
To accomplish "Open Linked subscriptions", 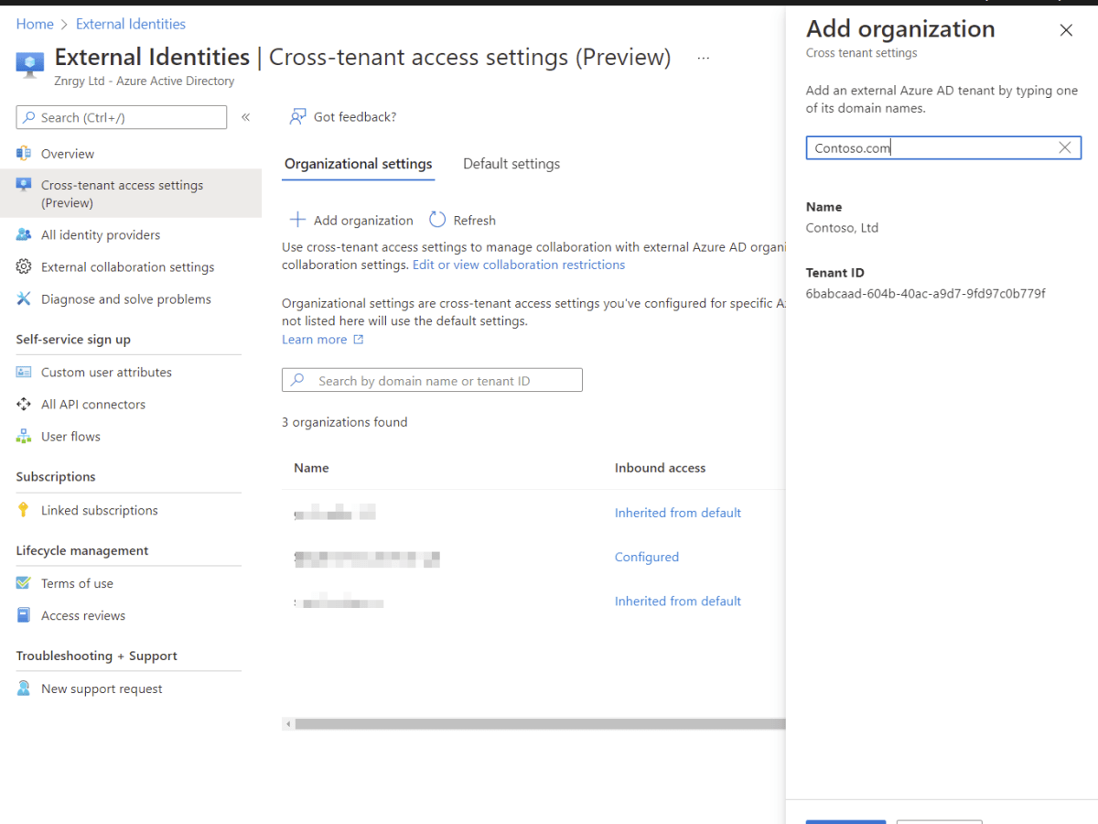I will [x=99, y=510].
